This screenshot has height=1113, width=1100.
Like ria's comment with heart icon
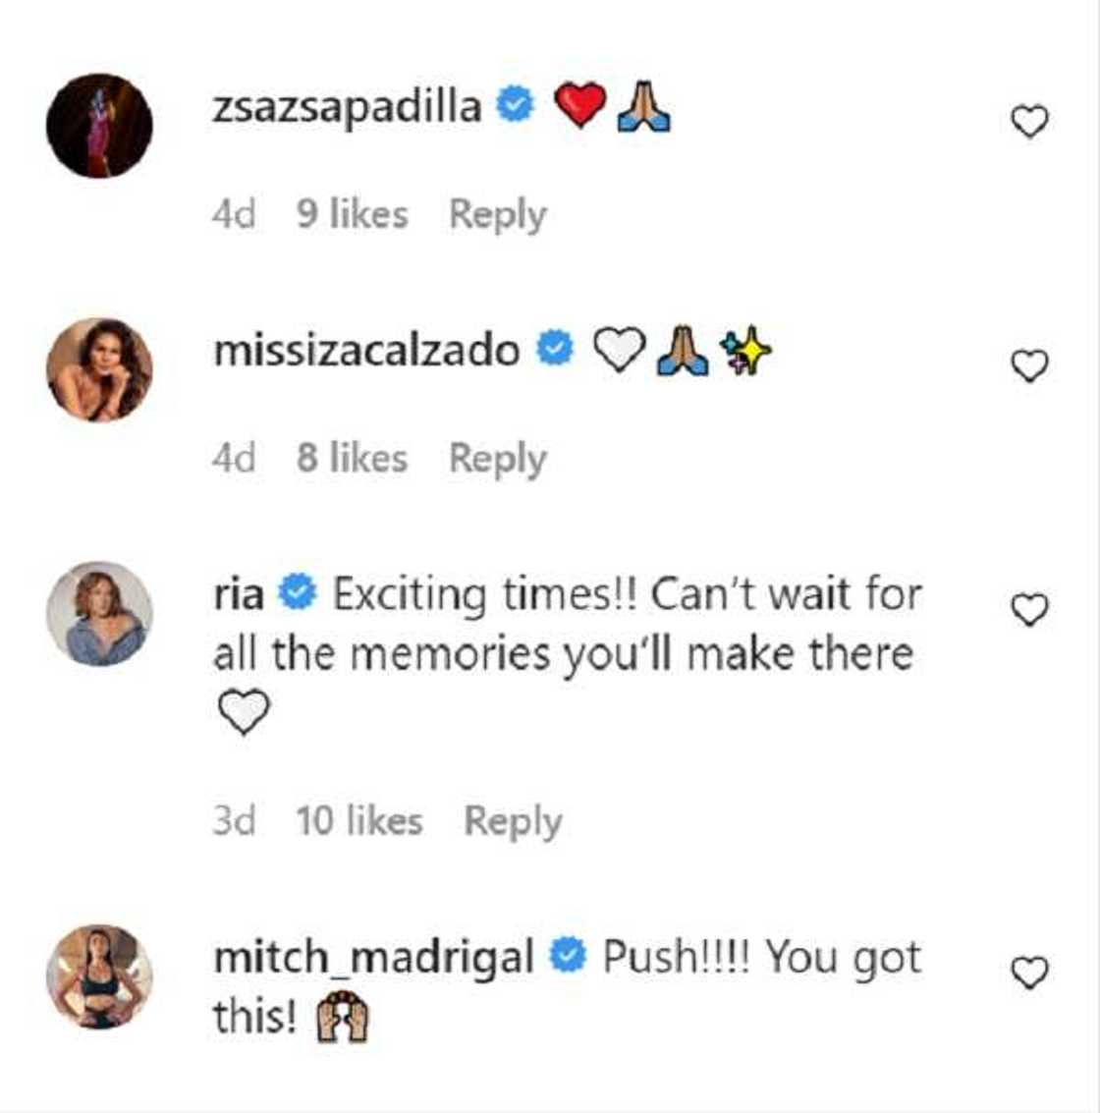(x=1029, y=610)
